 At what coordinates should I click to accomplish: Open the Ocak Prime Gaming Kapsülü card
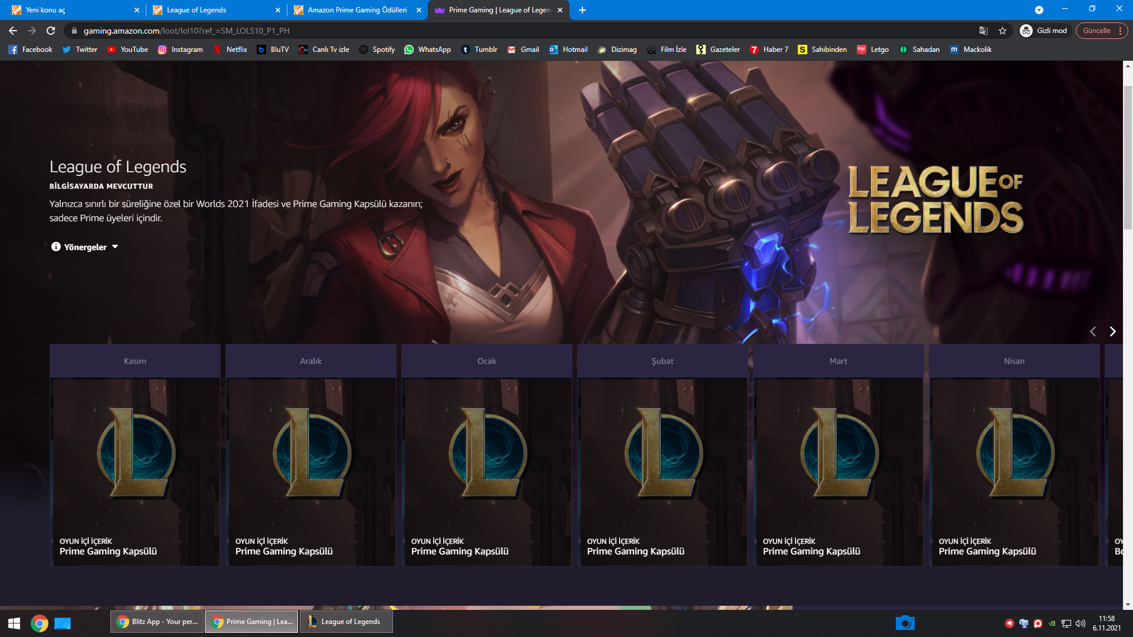[x=487, y=455]
